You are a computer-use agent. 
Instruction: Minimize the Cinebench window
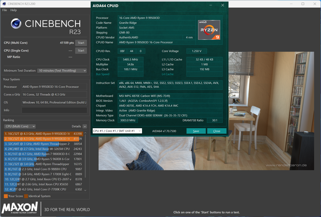click(x=291, y=4)
